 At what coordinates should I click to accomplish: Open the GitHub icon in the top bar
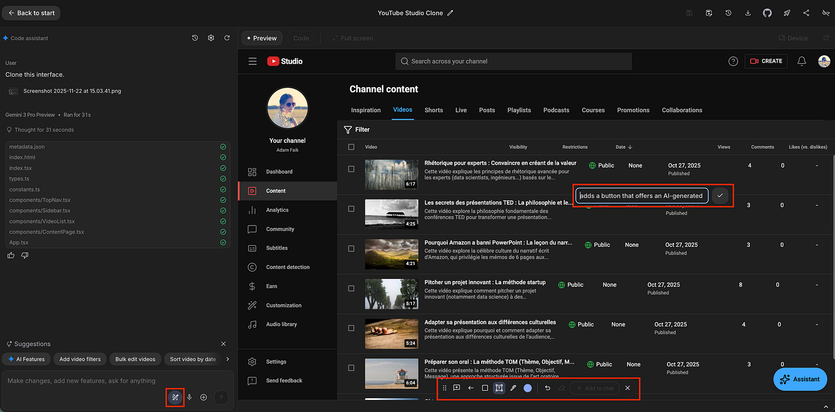click(x=767, y=13)
